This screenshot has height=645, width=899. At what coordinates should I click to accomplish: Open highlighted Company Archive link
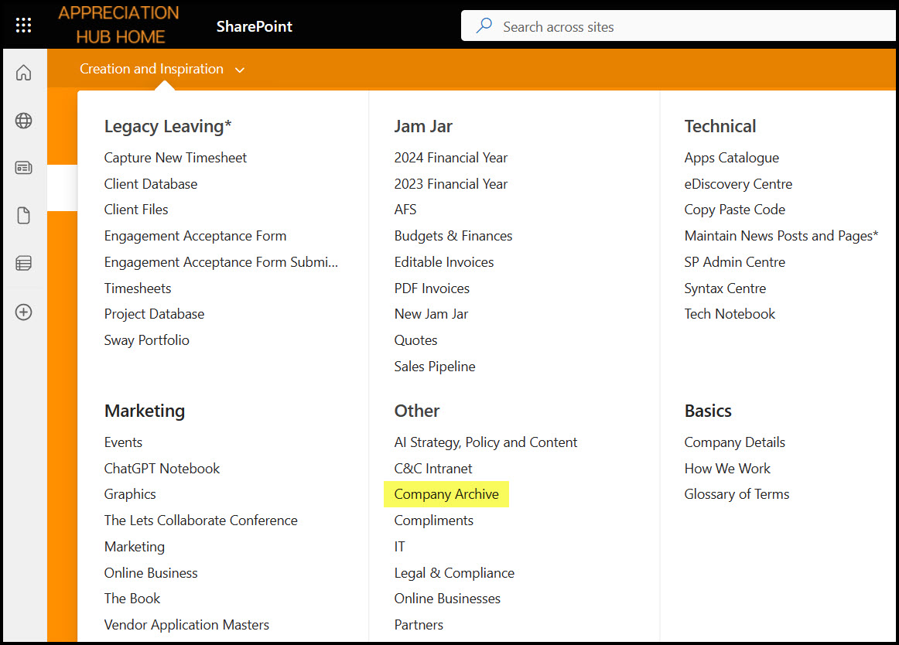(x=446, y=494)
